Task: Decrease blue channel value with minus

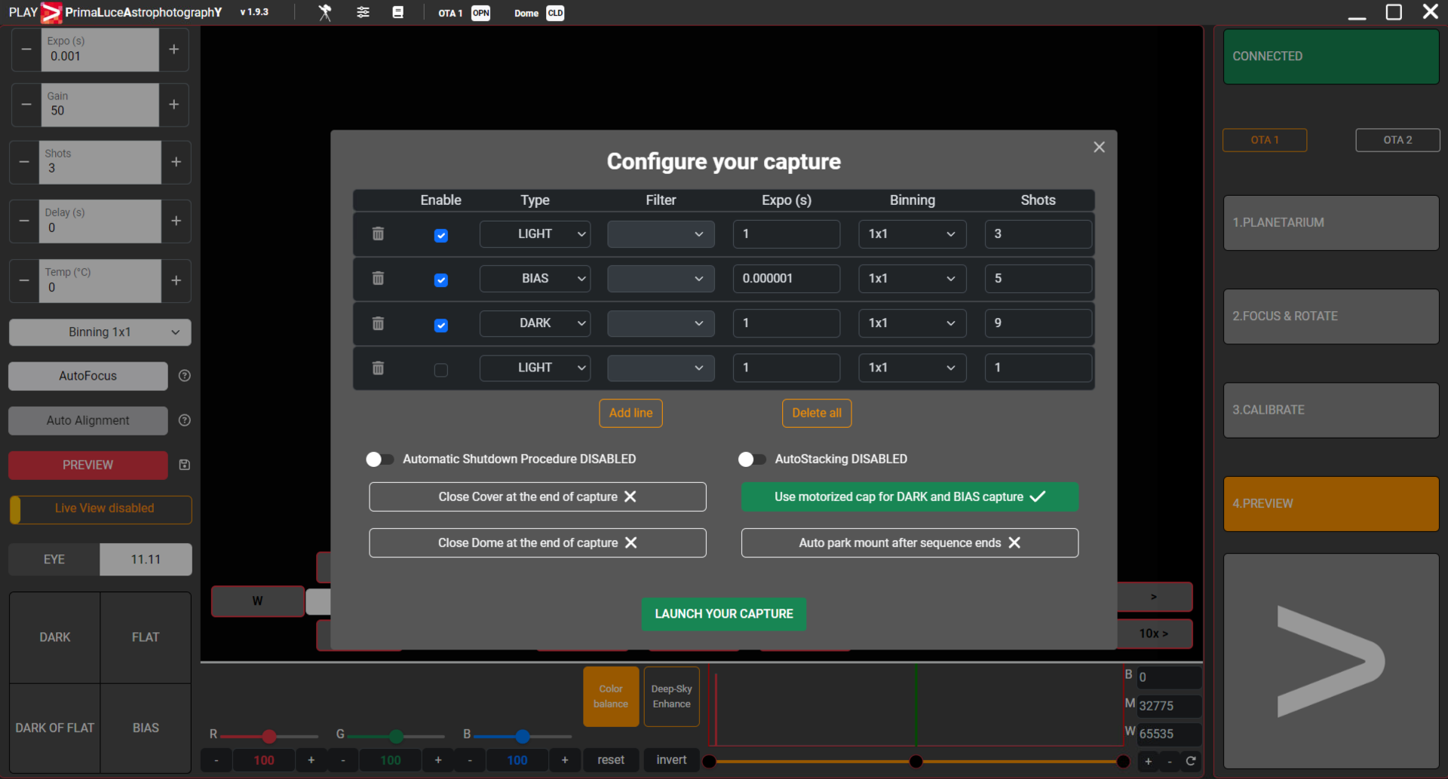Action: (470, 760)
